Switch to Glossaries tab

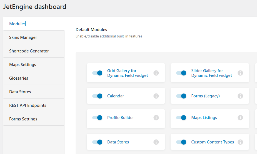[x=34, y=78]
